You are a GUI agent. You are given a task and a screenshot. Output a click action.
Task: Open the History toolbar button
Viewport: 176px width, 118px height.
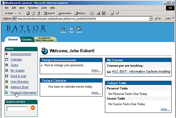(x=80, y=13)
